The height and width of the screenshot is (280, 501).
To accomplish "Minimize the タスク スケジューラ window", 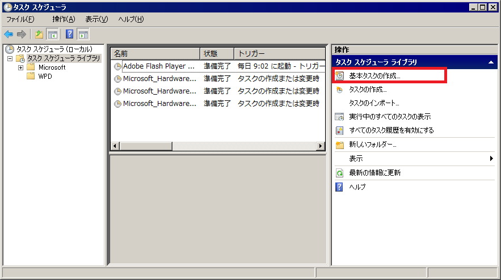I will pyautogui.click(x=474, y=7).
